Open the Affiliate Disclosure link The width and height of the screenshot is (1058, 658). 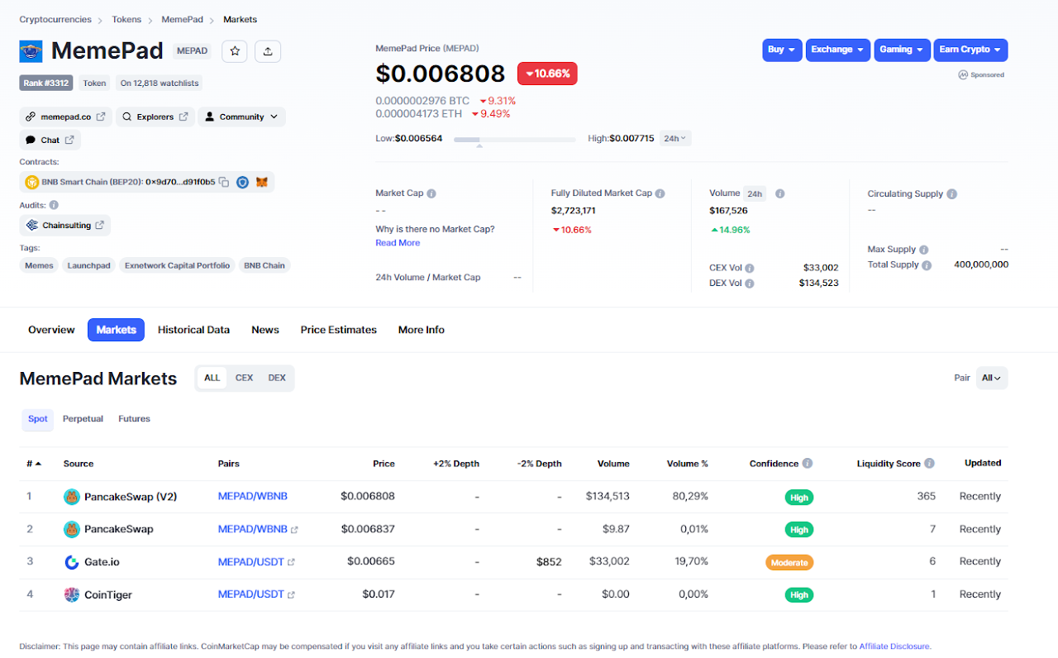[894, 646]
